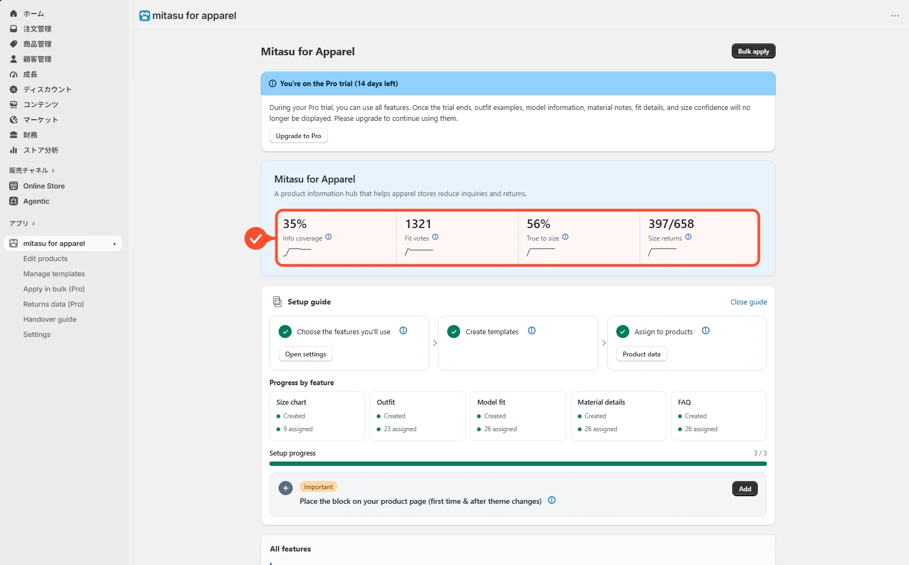Click the Size chart feature card
Viewport: 909px width, 565px height.
[317, 416]
